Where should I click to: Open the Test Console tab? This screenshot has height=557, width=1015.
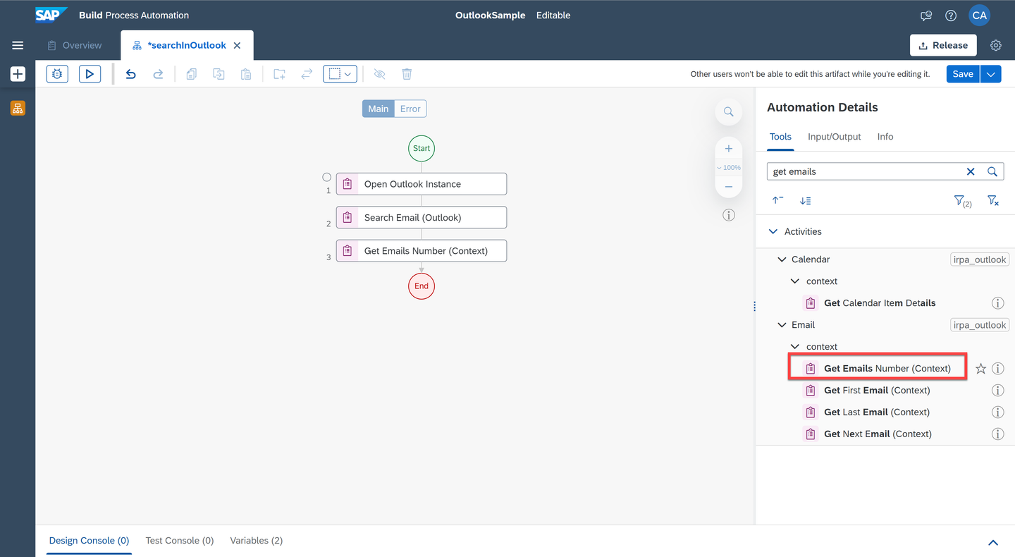point(180,541)
